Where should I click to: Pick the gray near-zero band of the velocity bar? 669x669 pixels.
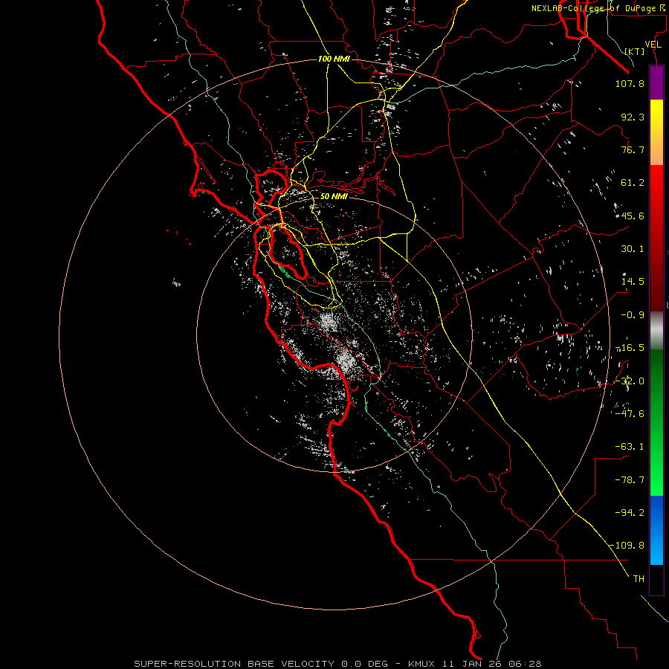click(656, 331)
